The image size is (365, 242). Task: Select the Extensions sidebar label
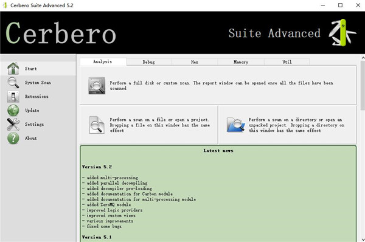(x=36, y=96)
